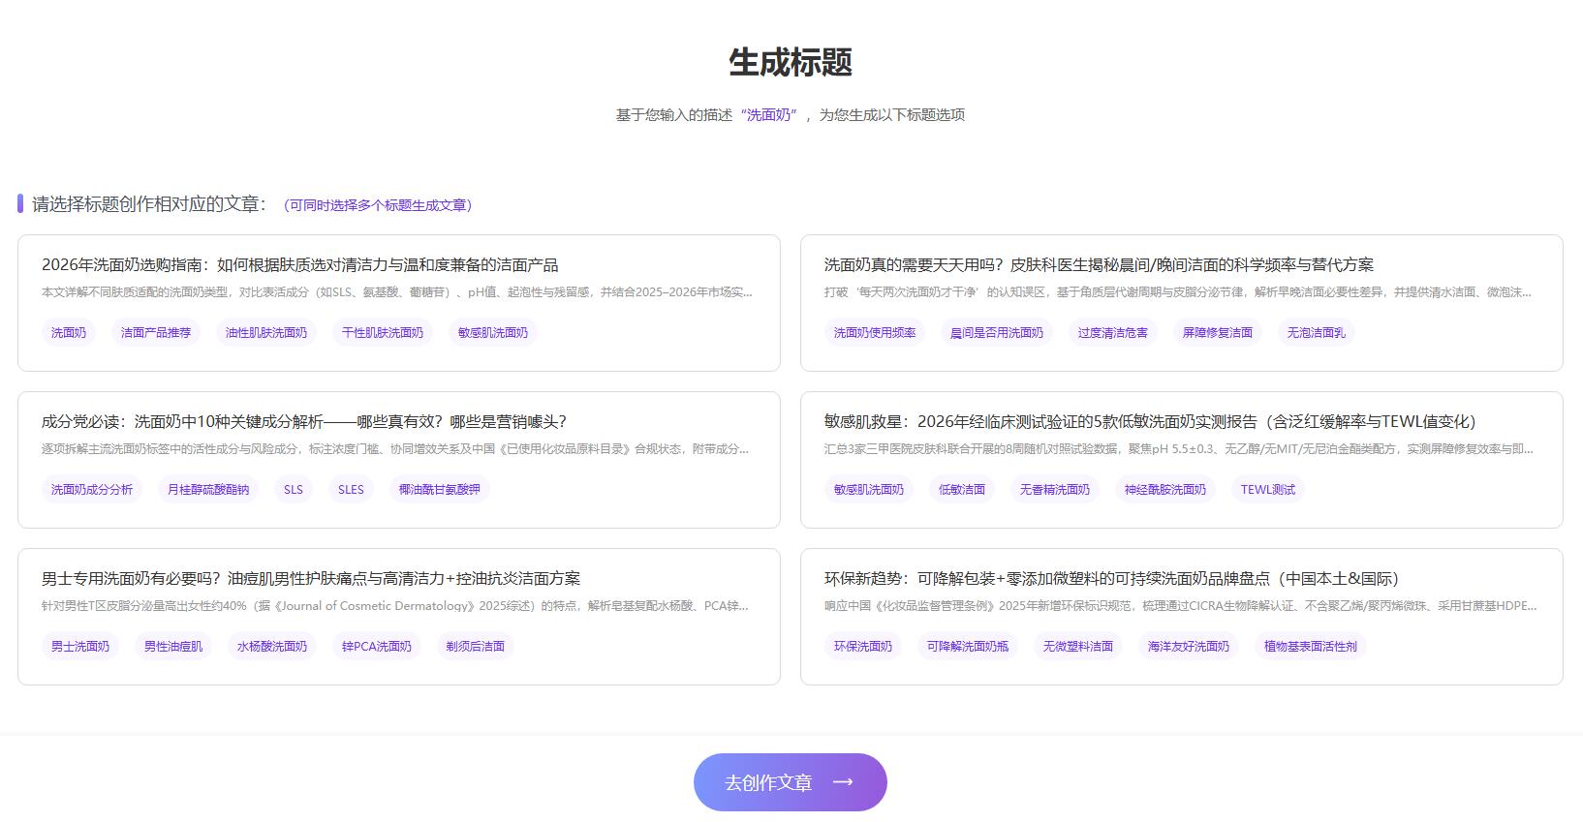This screenshot has width=1583, height=822.
Task: Click the 神经酰胺洗面奶 tag
Action: [1165, 489]
